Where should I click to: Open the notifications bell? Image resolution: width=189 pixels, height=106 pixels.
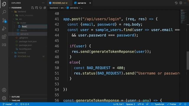pyautogui.click(x=185, y=104)
